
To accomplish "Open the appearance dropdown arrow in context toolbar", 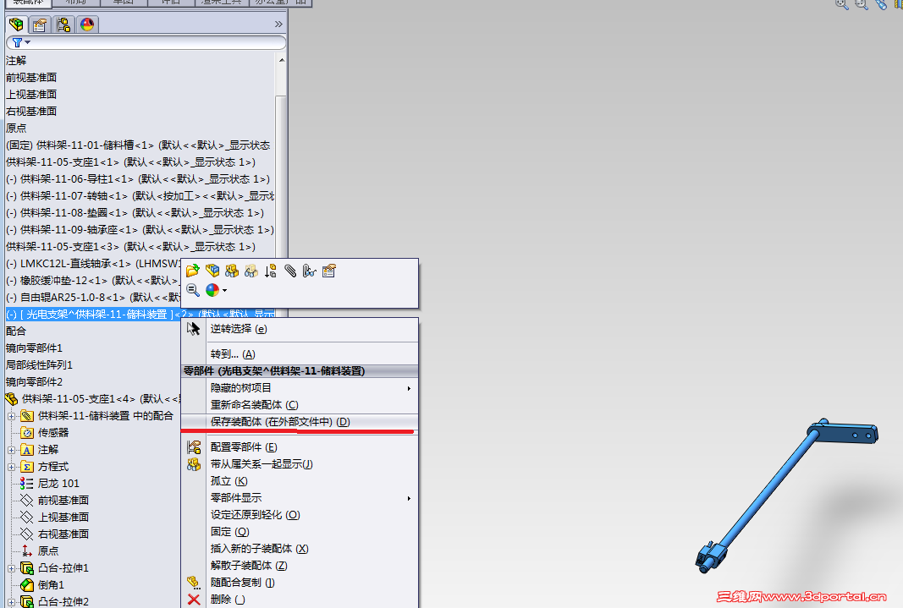I will pos(225,291).
